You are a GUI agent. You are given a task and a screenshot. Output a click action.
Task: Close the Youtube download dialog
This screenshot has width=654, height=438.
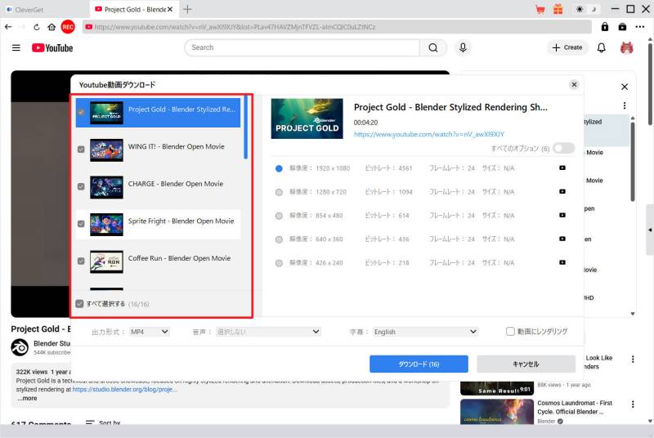tap(574, 85)
